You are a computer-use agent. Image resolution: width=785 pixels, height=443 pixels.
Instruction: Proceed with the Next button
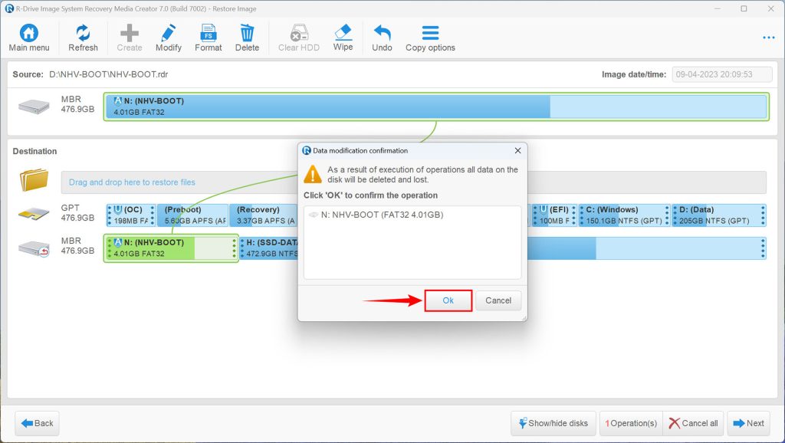[748, 424]
